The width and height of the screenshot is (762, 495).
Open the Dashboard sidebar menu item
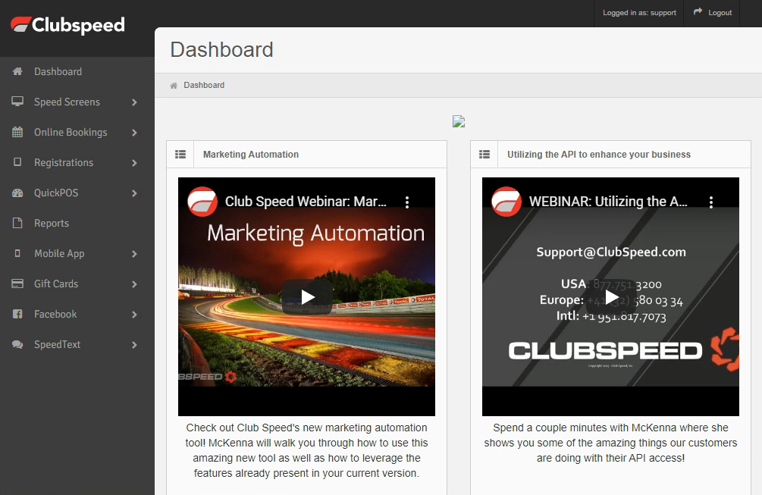point(77,71)
